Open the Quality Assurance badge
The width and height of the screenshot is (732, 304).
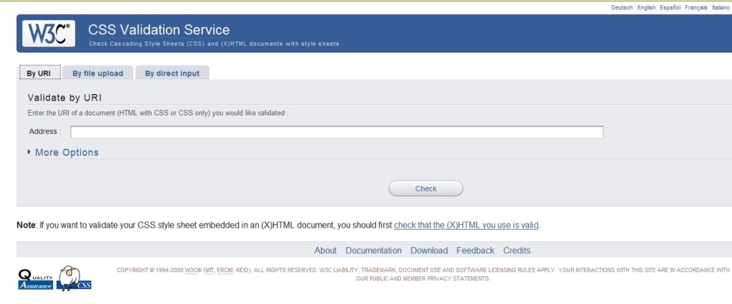[36, 280]
